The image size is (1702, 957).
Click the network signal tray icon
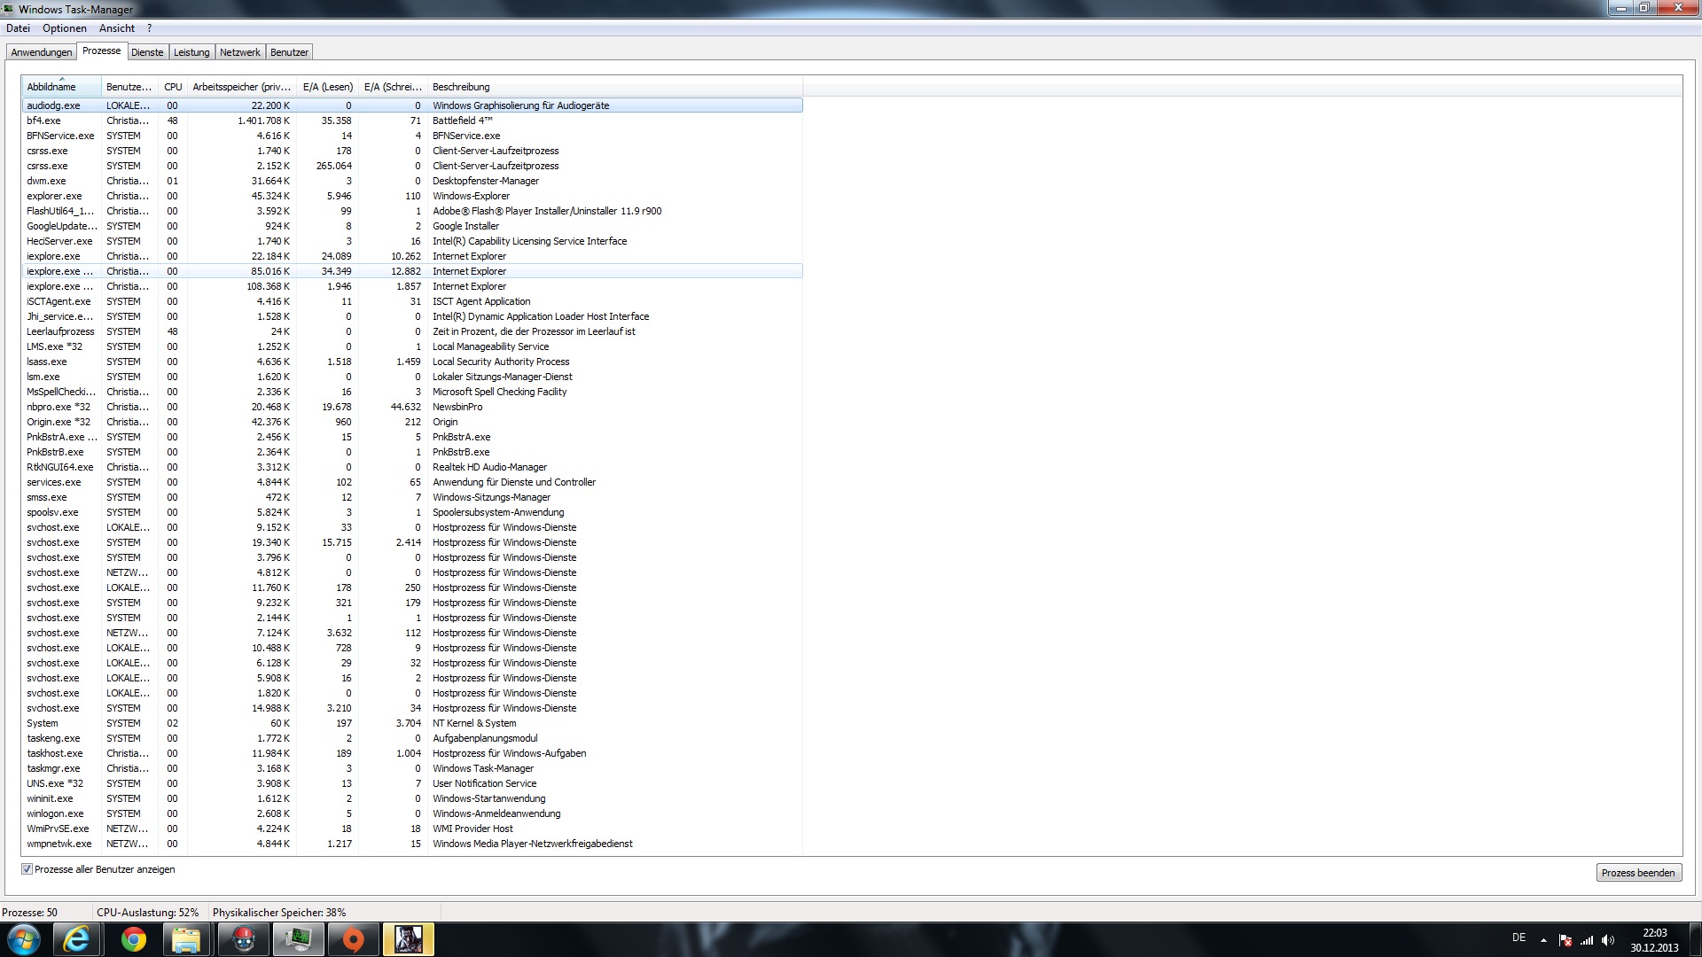[1587, 940]
